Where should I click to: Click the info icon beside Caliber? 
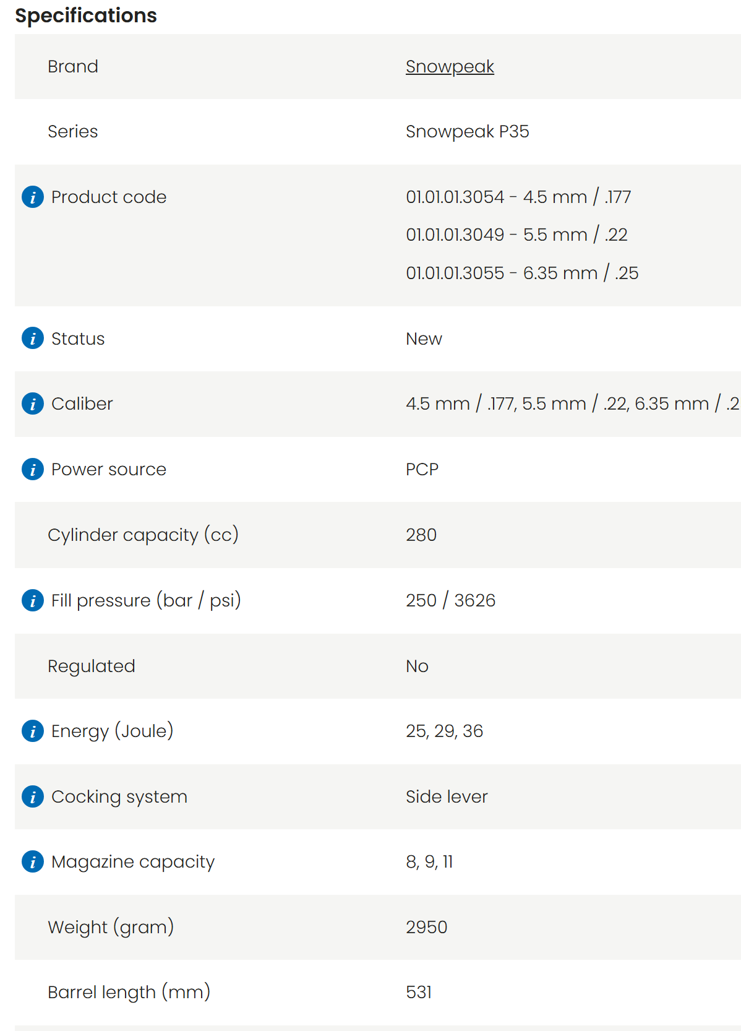click(33, 403)
